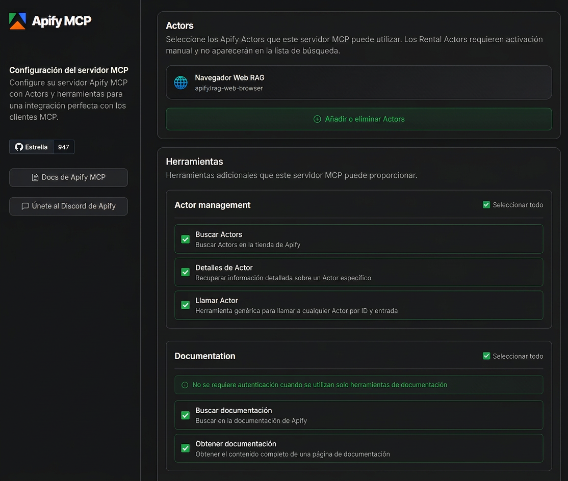
Task: Click apify/rag-web-browser identifier text
Action: pos(229,88)
